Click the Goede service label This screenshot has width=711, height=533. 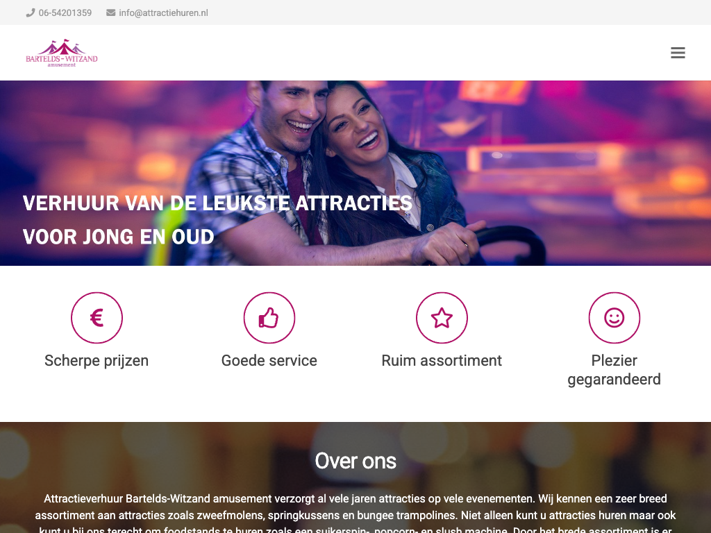269,361
